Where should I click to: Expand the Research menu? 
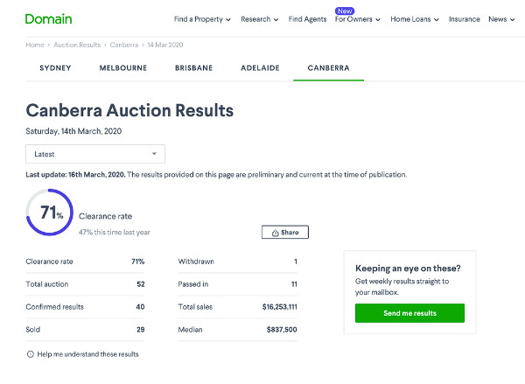259,19
